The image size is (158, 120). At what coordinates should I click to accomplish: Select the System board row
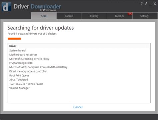click(79, 51)
